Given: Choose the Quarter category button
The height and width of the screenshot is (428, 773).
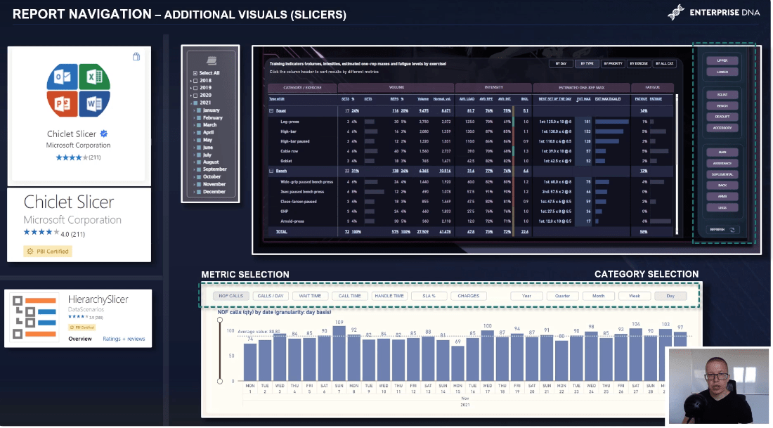Looking at the screenshot, I should point(562,296).
